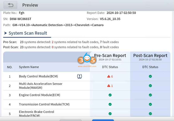
Task: Click the System Name column header
Action: pyautogui.click(x=29, y=67)
